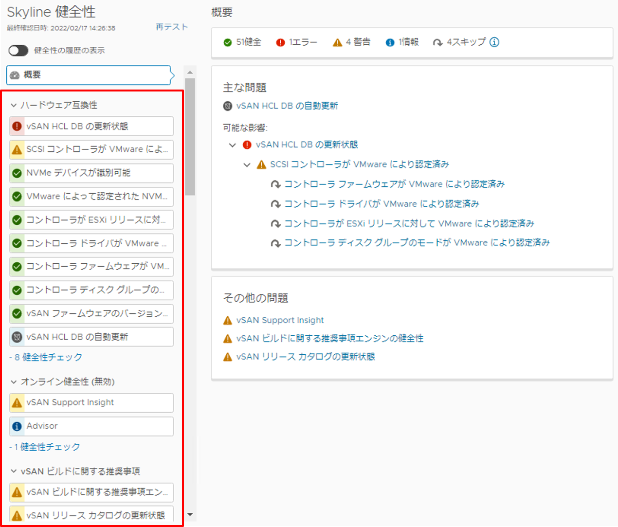Select vSAN ビルドに関する推奨事項エン sidebar check
This screenshot has width=618, height=527.
click(91, 492)
